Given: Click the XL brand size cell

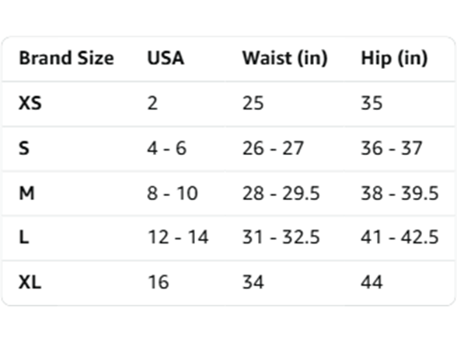Looking at the screenshot, I should pos(30,282).
